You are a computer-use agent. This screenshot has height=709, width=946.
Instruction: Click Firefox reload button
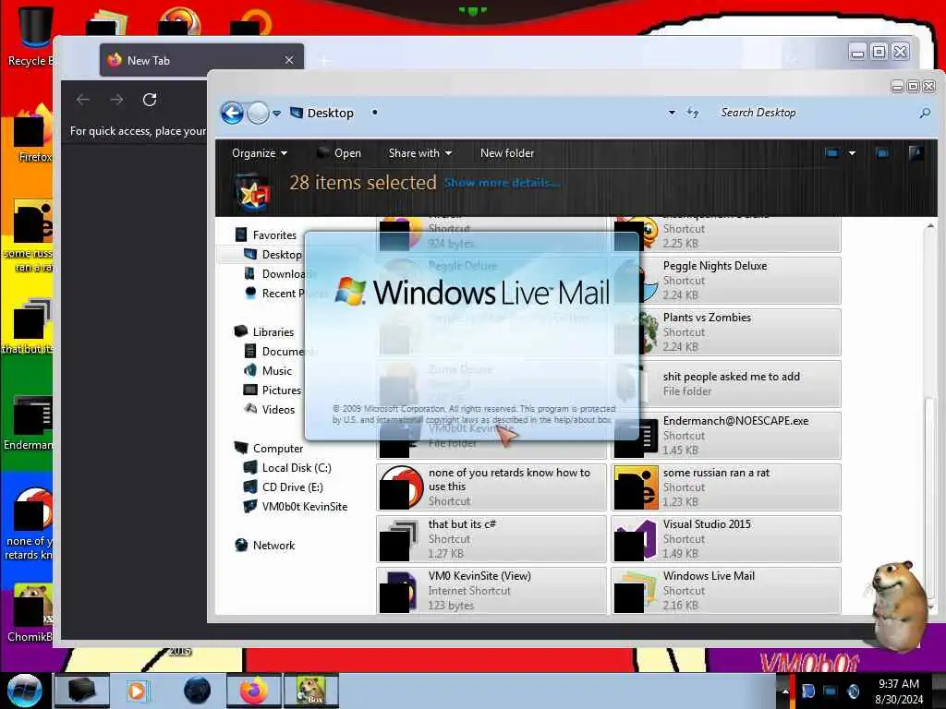point(150,100)
